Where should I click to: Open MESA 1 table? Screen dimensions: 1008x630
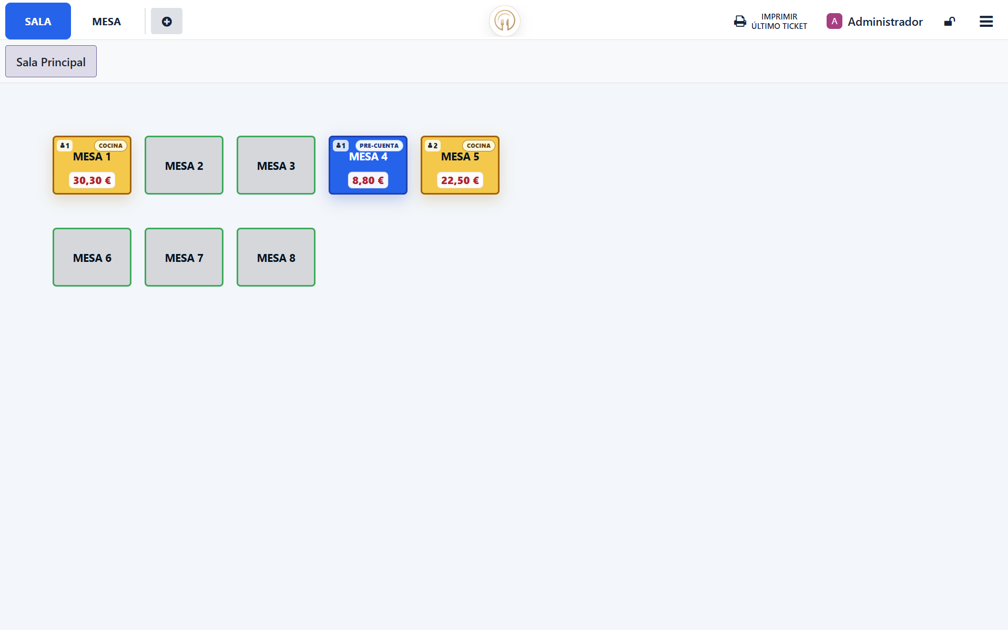tap(92, 165)
